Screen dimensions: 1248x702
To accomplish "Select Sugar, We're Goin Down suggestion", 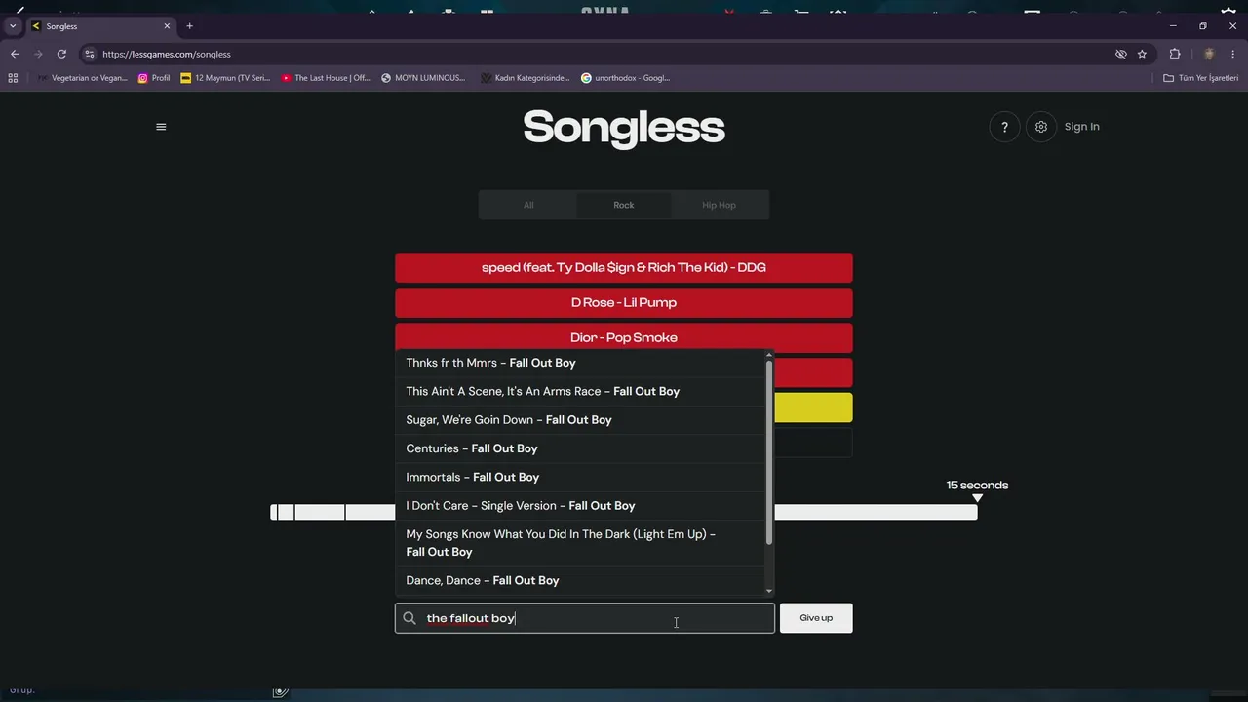I will pyautogui.click(x=580, y=419).
